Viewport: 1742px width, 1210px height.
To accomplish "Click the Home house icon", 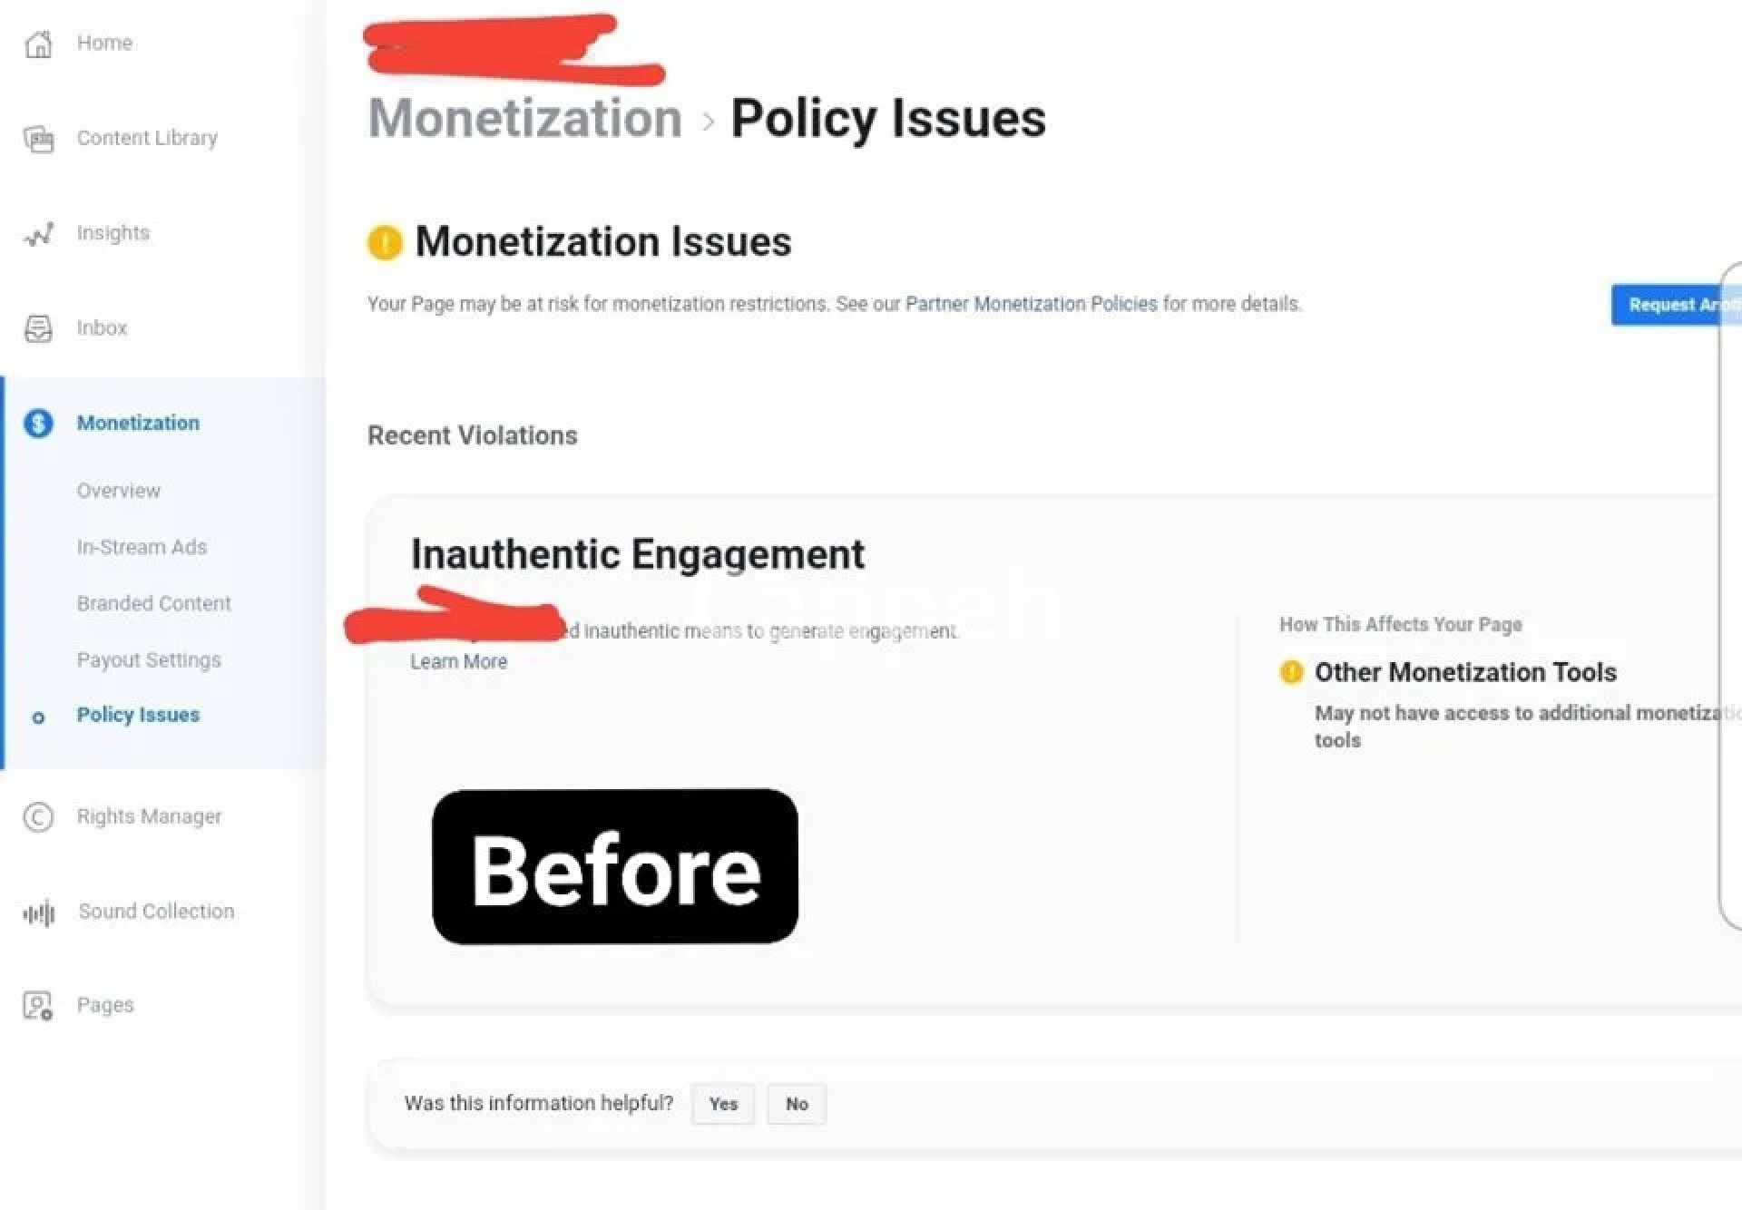I will tap(38, 44).
